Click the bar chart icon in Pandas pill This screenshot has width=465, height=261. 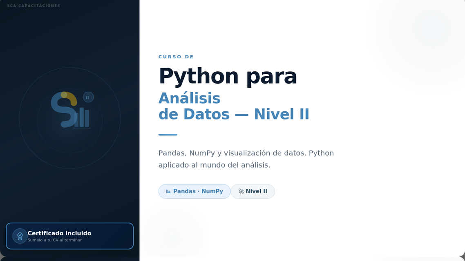click(x=168, y=191)
